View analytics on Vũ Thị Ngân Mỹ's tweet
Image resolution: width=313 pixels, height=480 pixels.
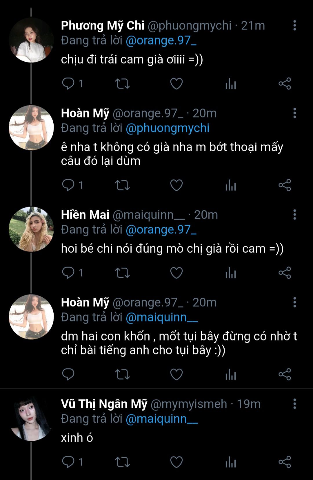231,462
